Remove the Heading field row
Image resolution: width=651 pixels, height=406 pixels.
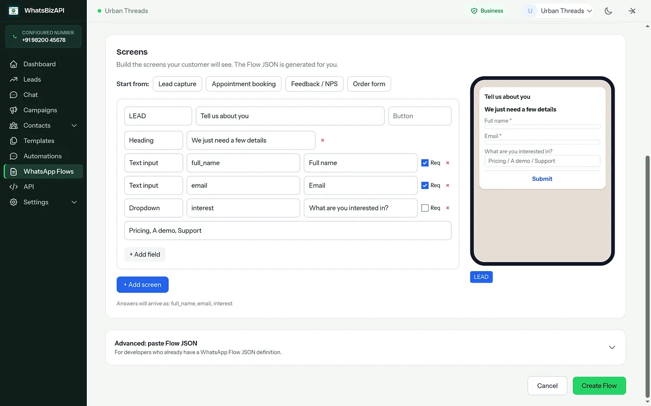[x=323, y=140]
